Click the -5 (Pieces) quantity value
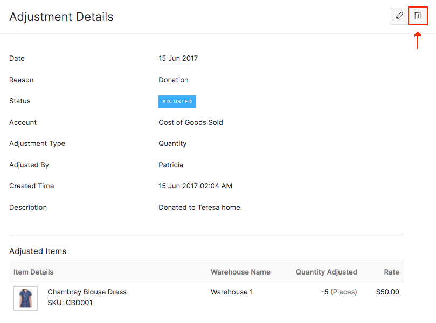436x323 pixels. [x=339, y=292]
